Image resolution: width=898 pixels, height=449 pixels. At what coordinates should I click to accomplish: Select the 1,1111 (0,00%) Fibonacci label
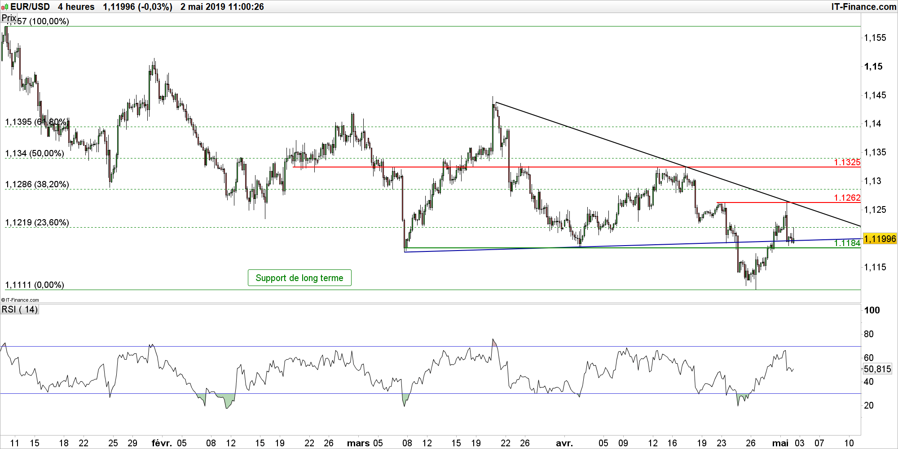(x=35, y=285)
